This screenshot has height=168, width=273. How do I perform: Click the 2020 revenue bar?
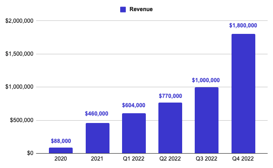click(x=61, y=150)
